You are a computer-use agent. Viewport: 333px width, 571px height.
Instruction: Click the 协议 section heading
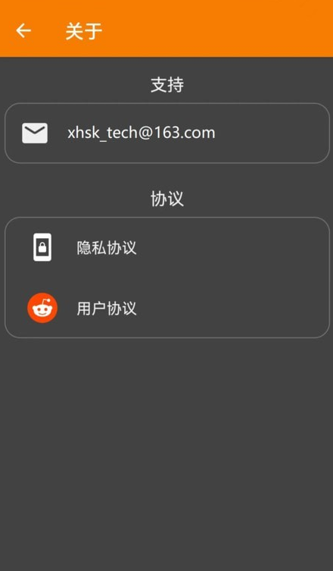coord(167,199)
